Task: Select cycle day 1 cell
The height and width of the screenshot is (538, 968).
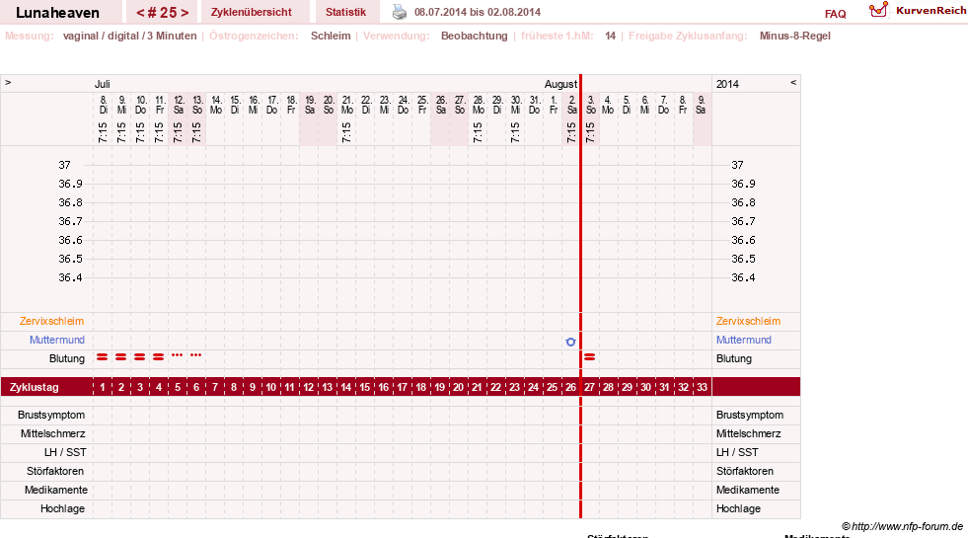Action: click(x=103, y=387)
